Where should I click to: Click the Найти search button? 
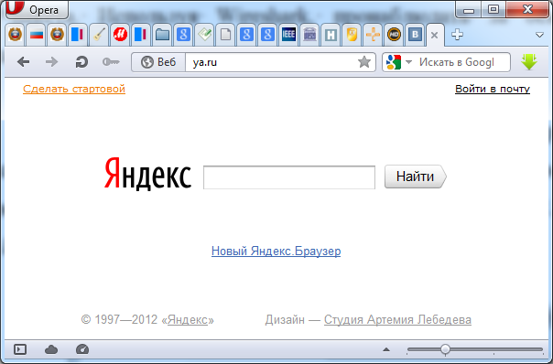click(x=415, y=177)
